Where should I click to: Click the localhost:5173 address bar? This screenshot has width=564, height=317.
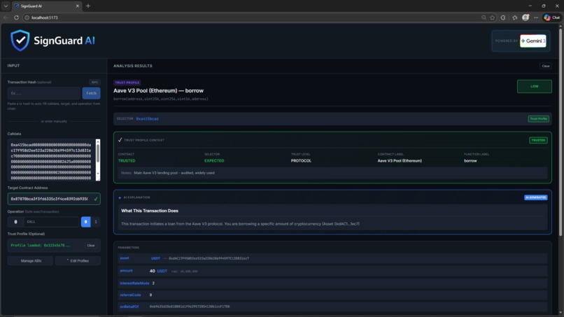click(252, 17)
